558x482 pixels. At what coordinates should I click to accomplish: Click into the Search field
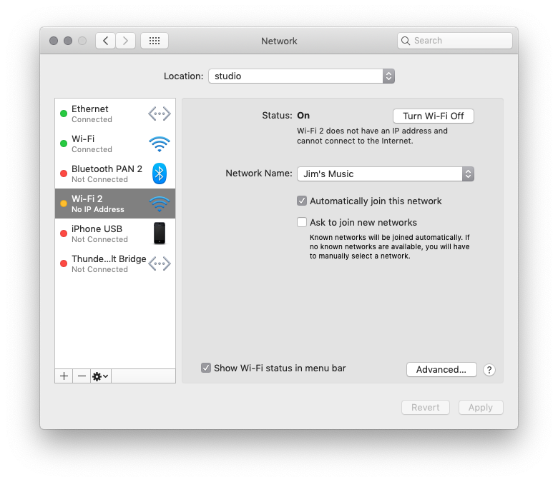pos(455,41)
